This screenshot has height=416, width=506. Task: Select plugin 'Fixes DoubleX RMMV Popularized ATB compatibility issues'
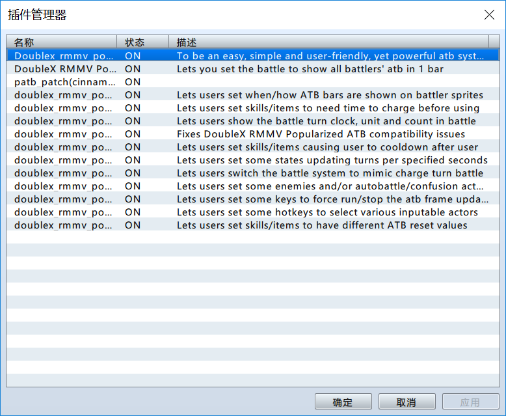coord(253,133)
